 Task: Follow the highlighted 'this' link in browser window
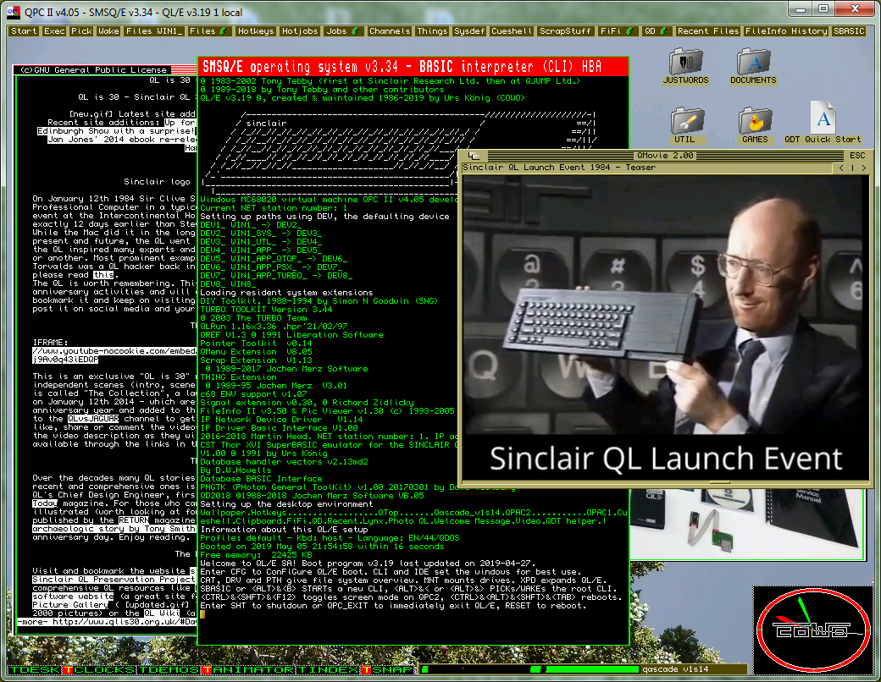[x=103, y=275]
